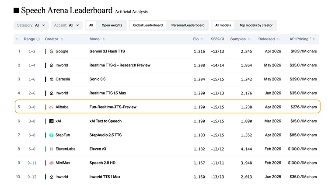
Task: Sort by Elo column arrows
Action: point(202,39)
